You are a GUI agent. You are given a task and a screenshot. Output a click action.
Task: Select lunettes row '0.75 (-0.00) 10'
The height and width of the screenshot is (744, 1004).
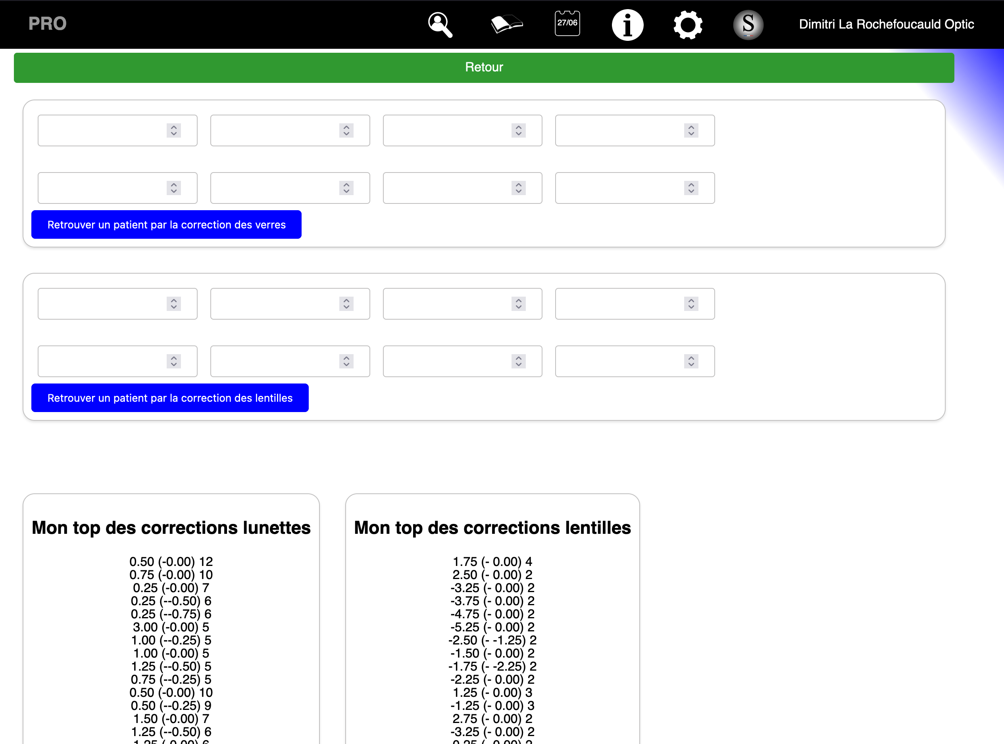click(x=171, y=575)
